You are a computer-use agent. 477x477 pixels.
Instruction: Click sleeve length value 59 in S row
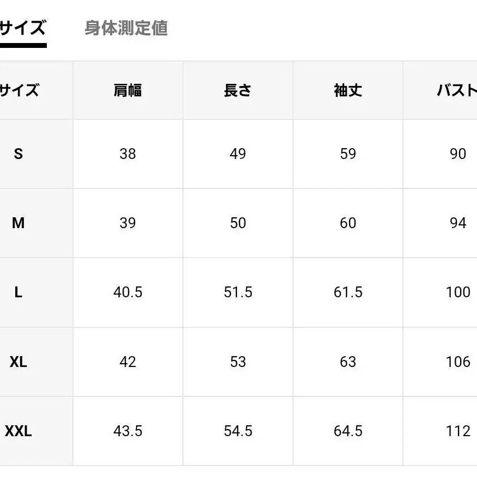[348, 154]
